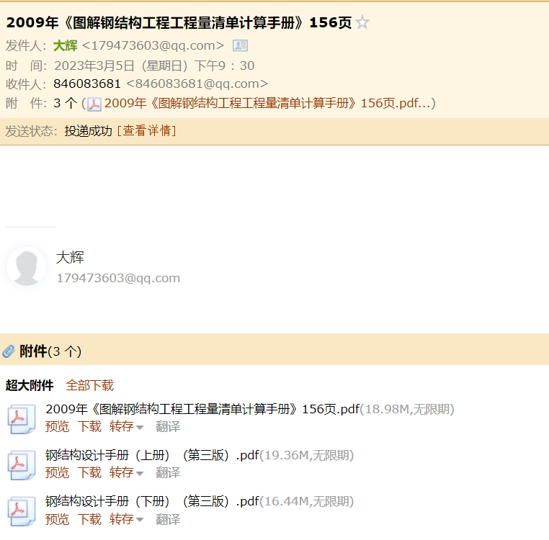Translate the 156页.pdf attachment
The image size is (549, 540).
[x=168, y=427]
